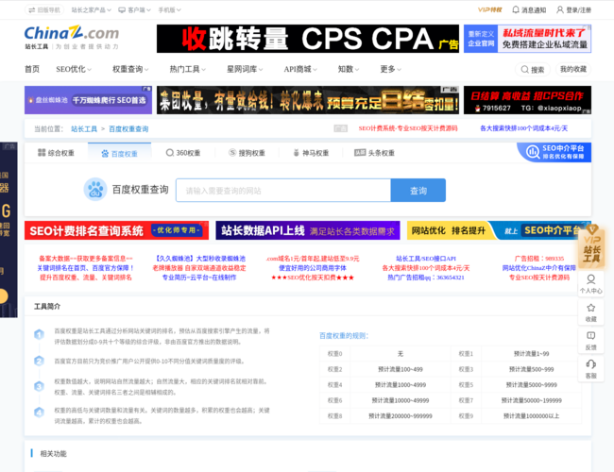Screen dimensions: 614x472
Task: Open the 星网词库 menu dropdown
Action: point(245,69)
